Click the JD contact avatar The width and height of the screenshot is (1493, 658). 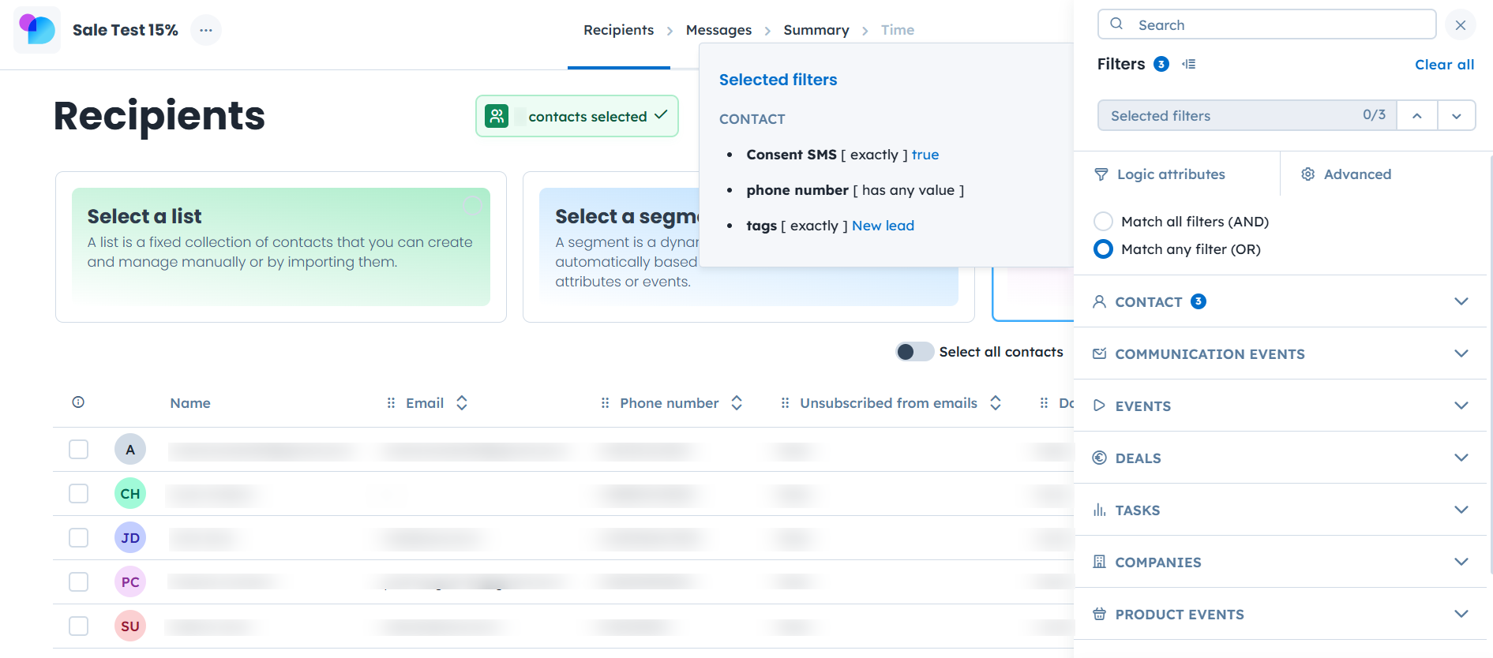pyautogui.click(x=130, y=538)
